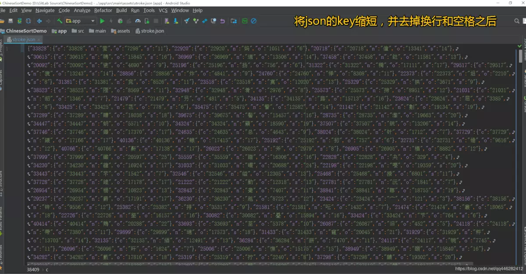Open the Run menu
This screenshot has height=274, width=526.
tap(135, 10)
